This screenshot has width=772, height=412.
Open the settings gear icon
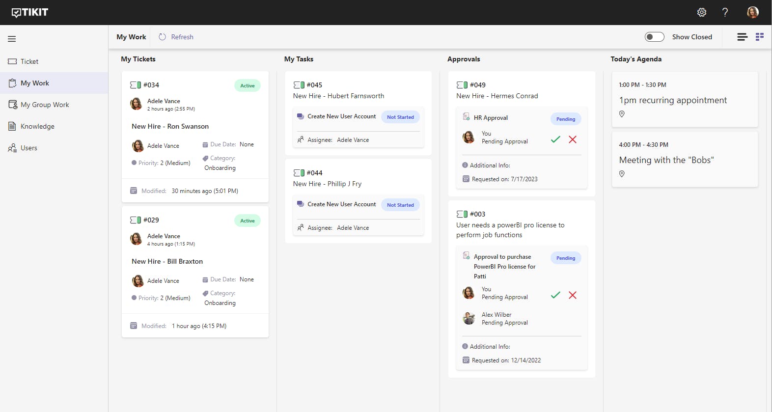702,12
